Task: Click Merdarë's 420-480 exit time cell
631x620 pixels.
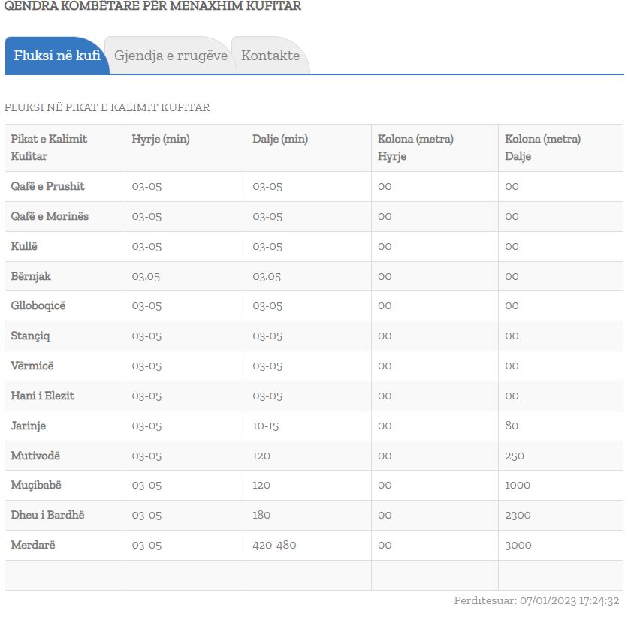Action: point(274,545)
